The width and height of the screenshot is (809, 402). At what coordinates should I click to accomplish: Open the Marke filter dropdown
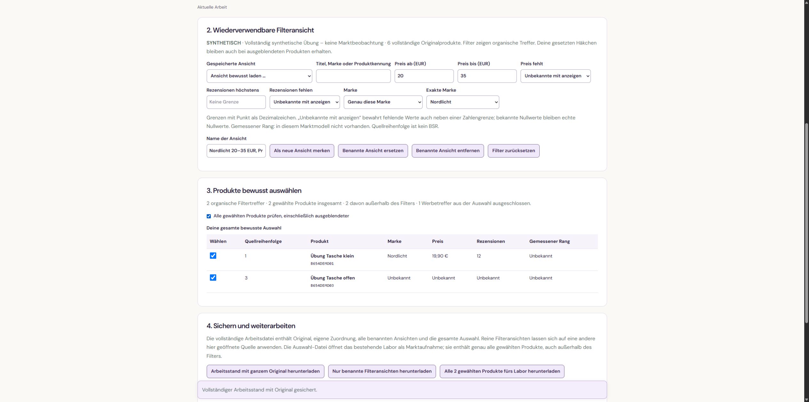pos(383,102)
